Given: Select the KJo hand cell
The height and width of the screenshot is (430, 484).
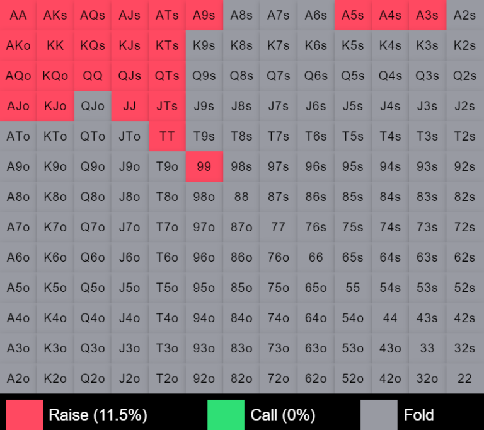Looking at the screenshot, I should coord(55,106).
